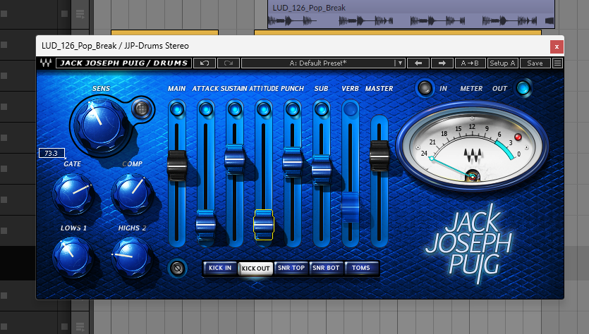Toggle the ATTACK fader LED
The image size is (589, 334).
(x=205, y=110)
